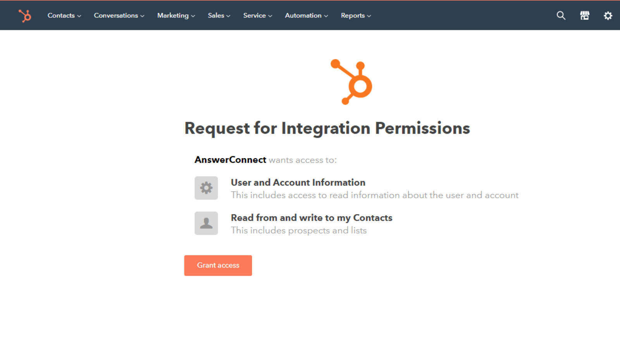Click the large orange HubSpot logo
The image size is (620, 349).
click(351, 82)
